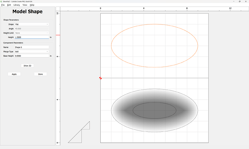Open the File menu
The width and height of the screenshot is (249, 149).
tap(3, 5)
